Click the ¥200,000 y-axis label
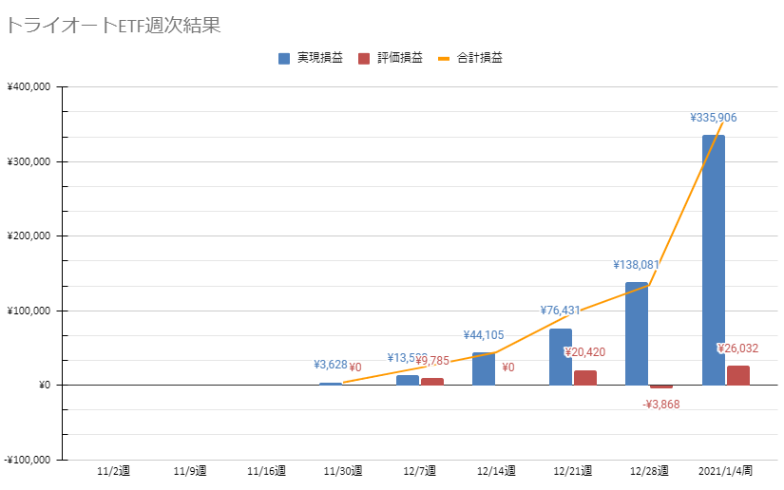The height and width of the screenshot is (490, 784). tap(29, 236)
